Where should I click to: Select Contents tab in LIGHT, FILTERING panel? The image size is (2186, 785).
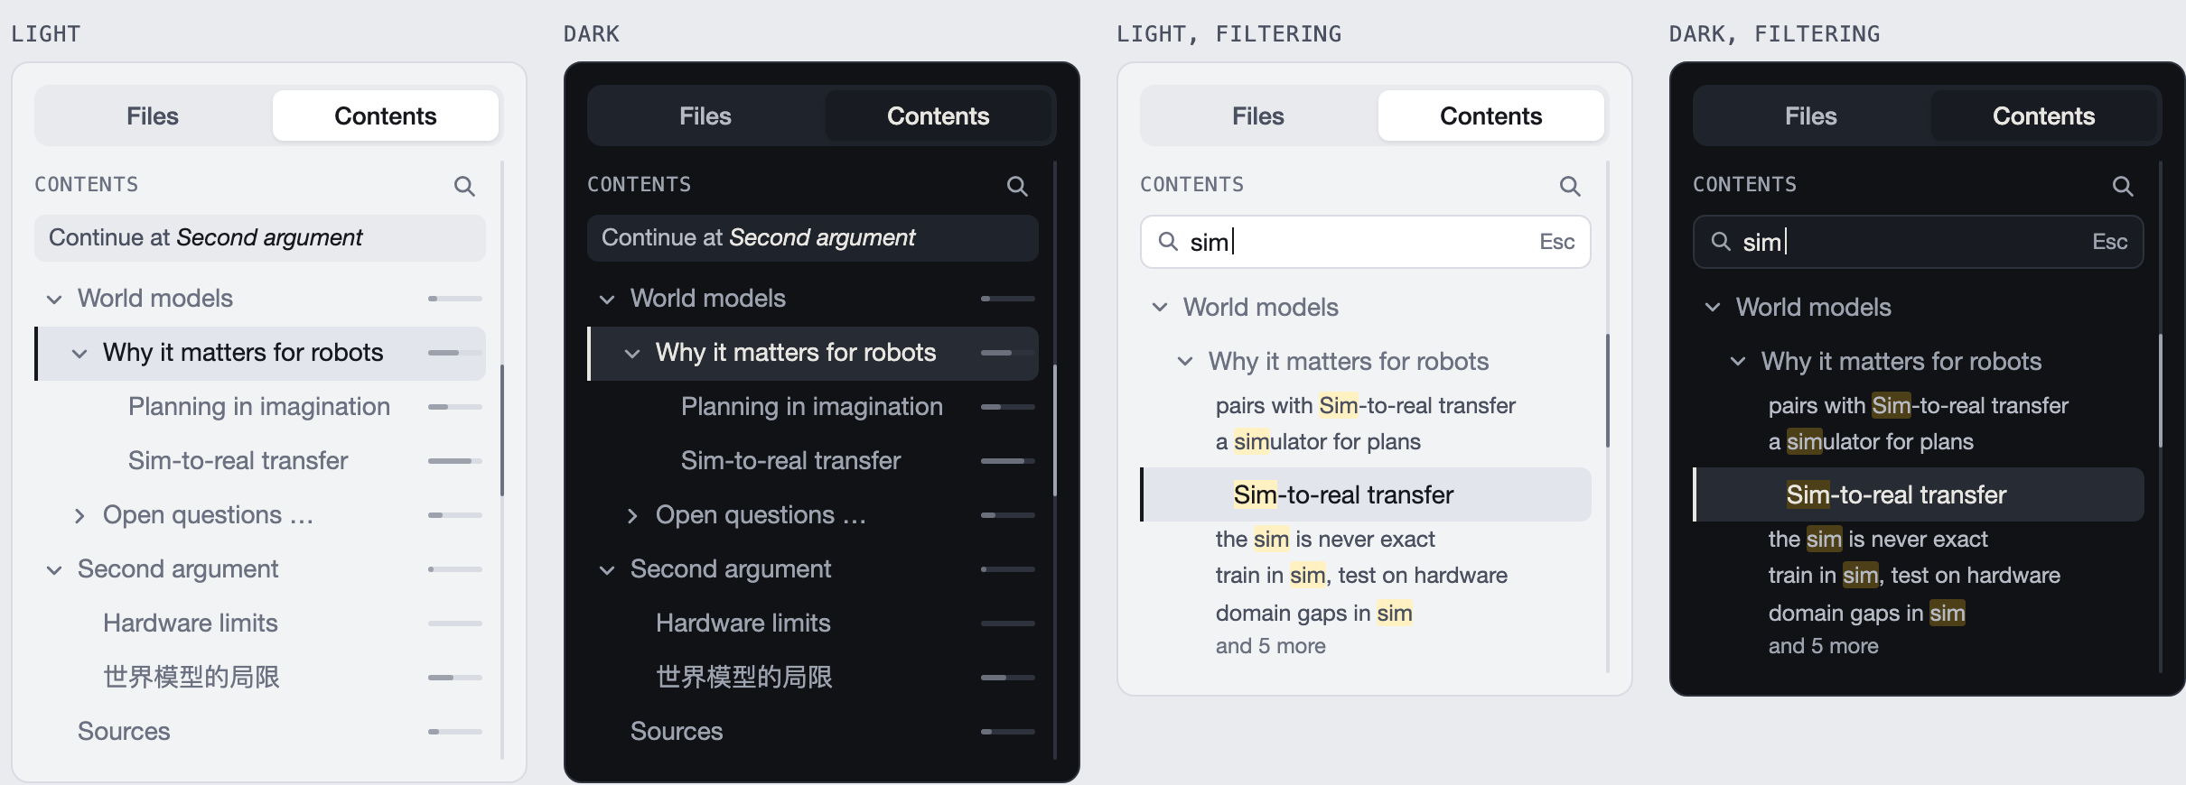pos(1491,115)
